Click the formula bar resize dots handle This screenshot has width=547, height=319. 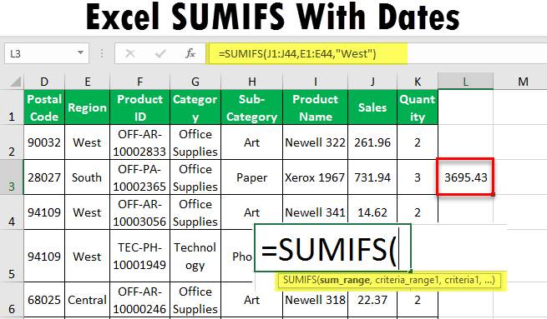tap(102, 53)
